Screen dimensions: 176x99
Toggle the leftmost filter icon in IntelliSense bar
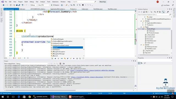(52, 59)
